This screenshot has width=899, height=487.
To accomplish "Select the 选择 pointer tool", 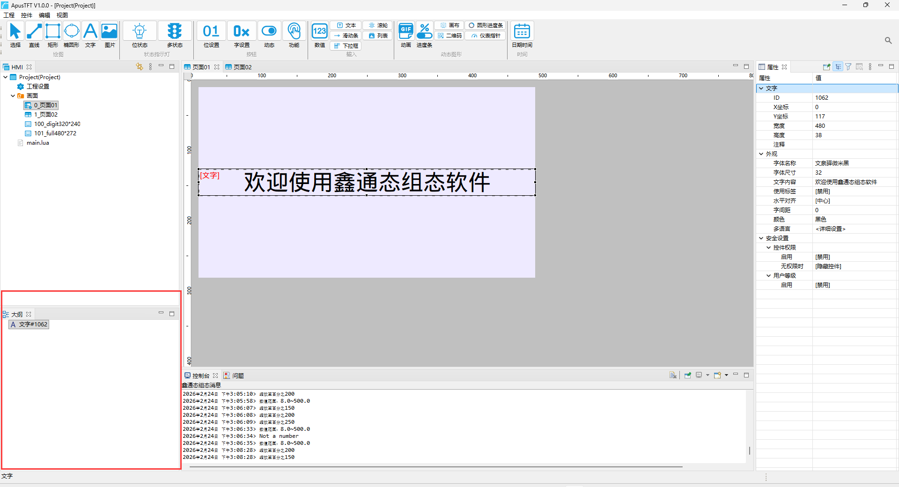I will (15, 35).
